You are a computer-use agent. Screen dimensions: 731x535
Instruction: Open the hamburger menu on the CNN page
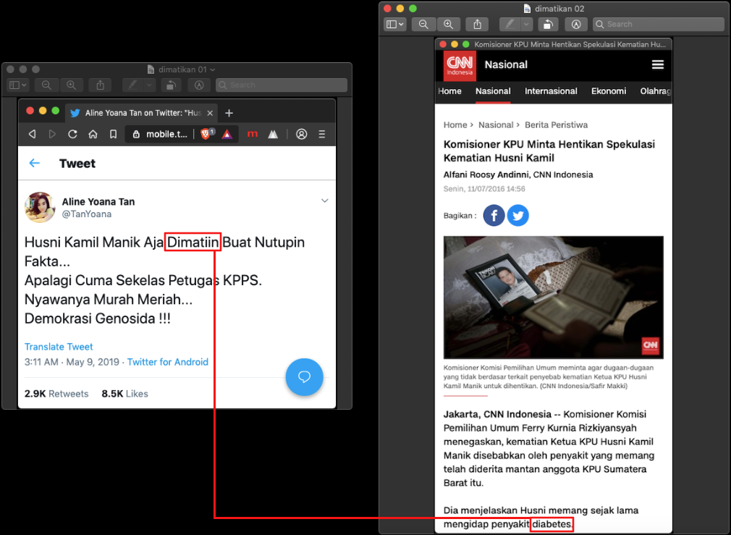pyautogui.click(x=657, y=64)
